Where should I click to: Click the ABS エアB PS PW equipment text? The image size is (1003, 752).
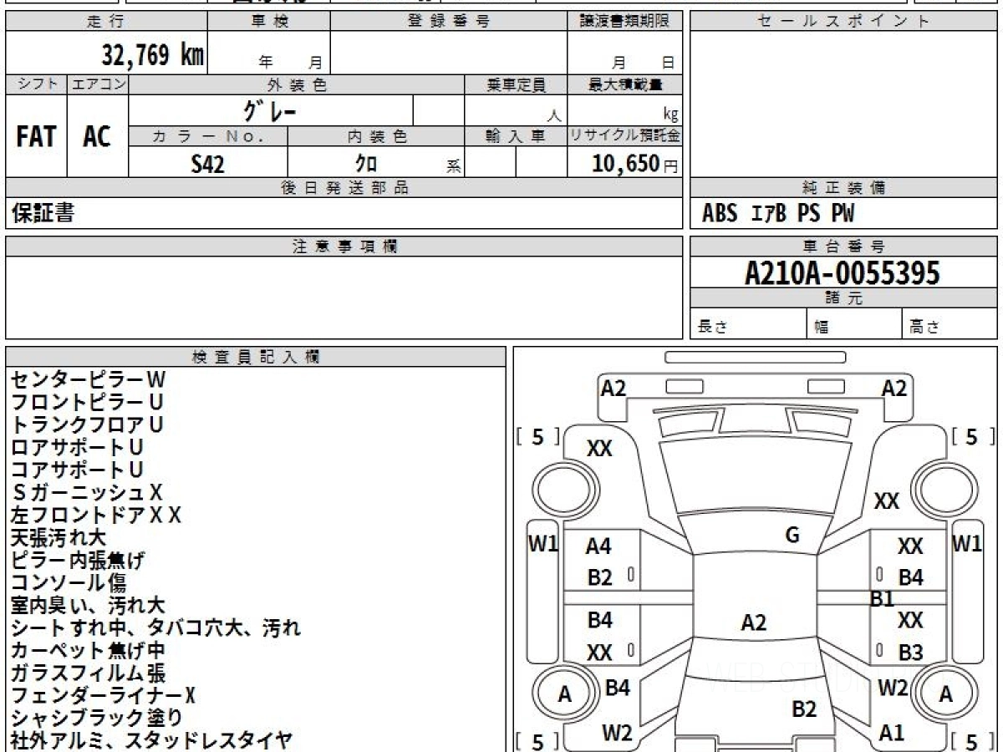[778, 214]
